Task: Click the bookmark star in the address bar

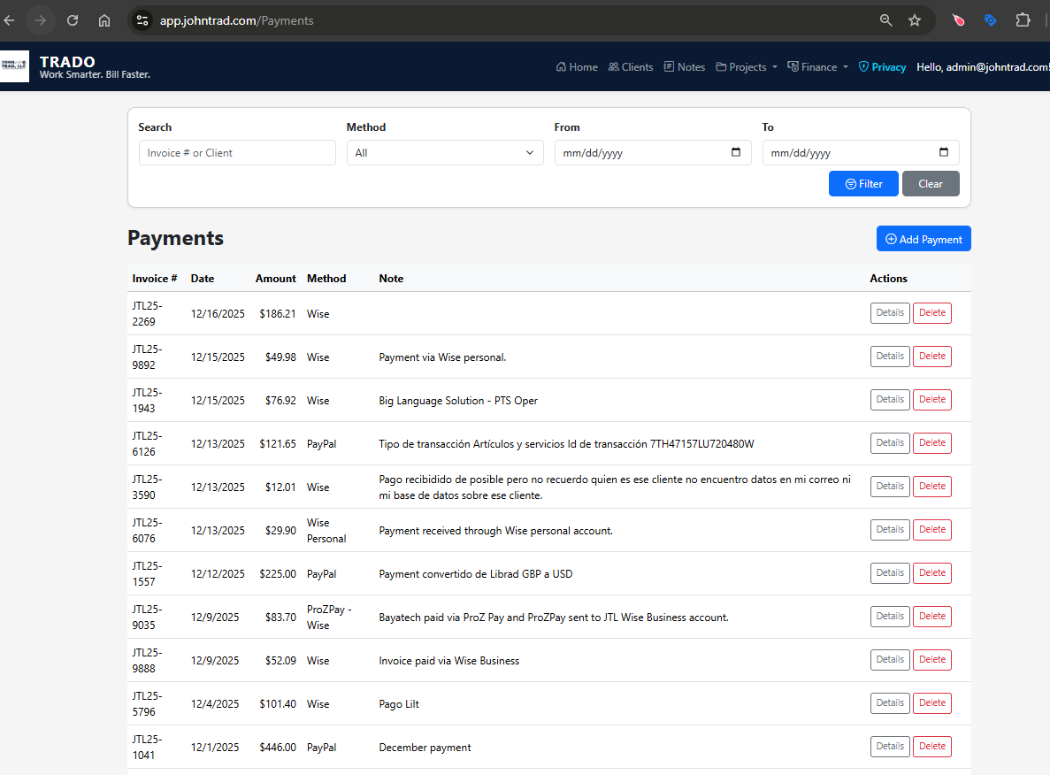Action: [915, 19]
